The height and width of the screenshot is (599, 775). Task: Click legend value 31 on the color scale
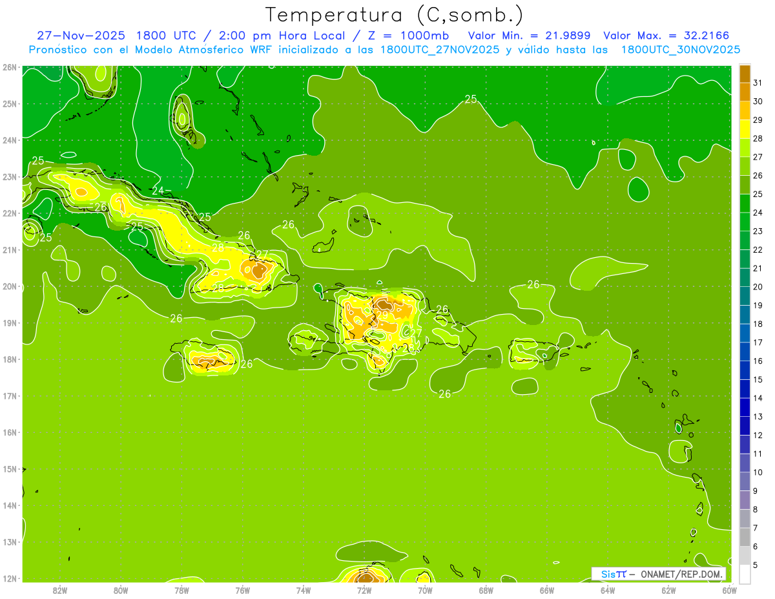coord(758,83)
